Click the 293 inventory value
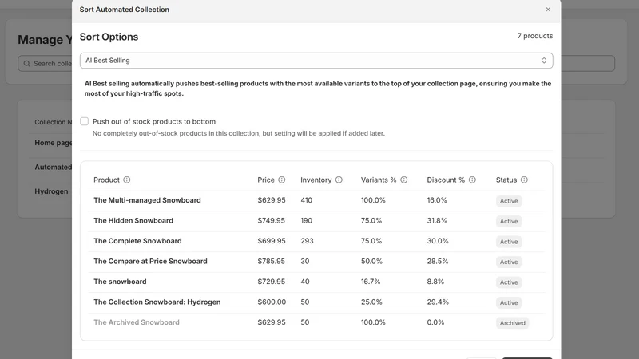639x359 pixels. tap(307, 241)
